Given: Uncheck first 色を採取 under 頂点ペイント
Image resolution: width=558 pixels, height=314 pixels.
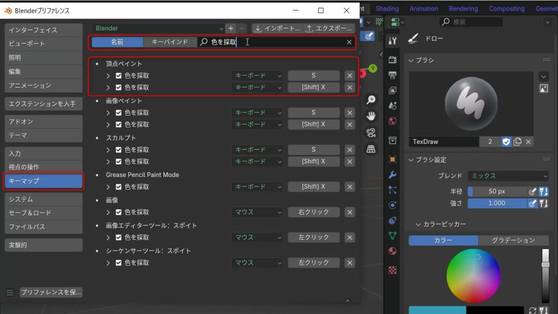Looking at the screenshot, I should tap(119, 76).
